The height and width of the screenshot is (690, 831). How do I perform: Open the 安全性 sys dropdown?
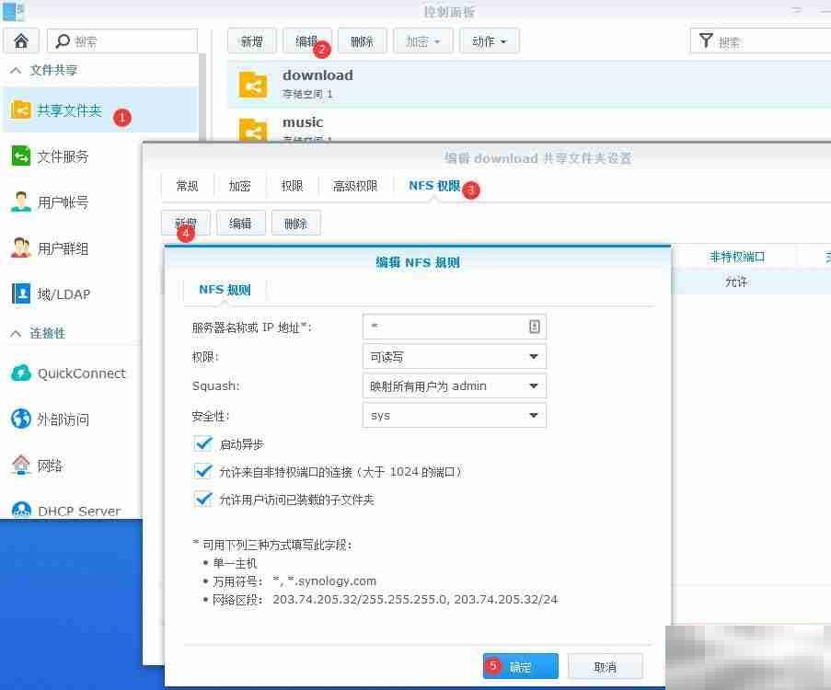point(455,416)
